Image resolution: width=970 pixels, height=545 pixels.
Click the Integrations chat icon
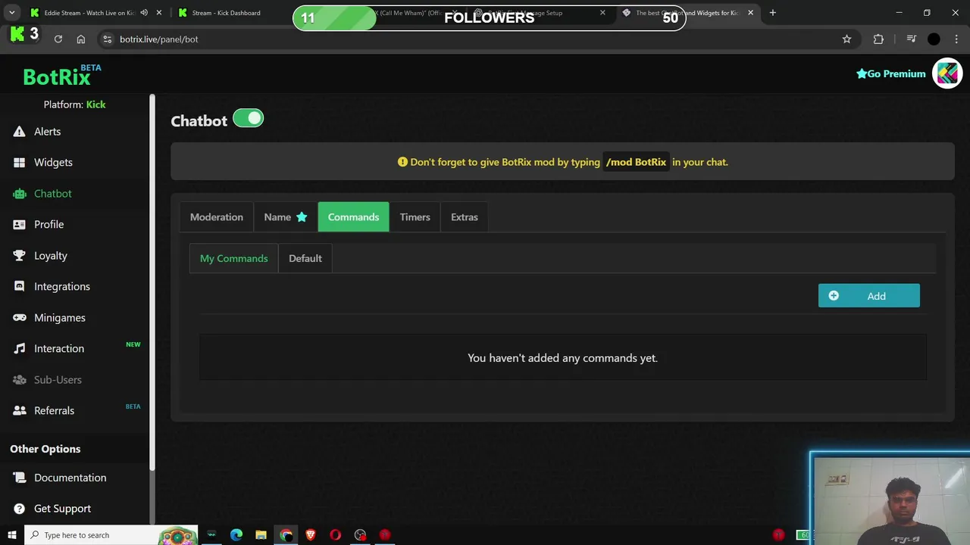click(19, 287)
